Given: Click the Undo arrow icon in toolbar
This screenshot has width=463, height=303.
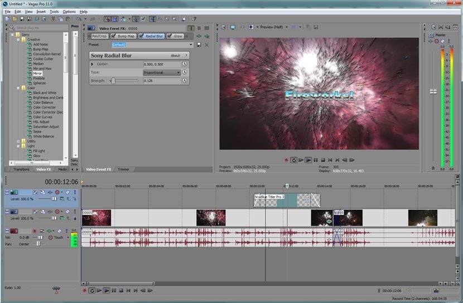Looking at the screenshot, I should [x=79, y=19].
